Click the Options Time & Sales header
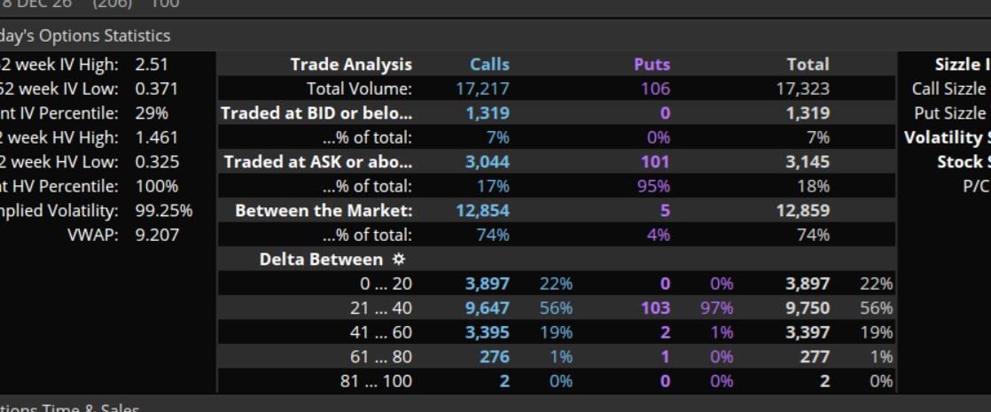Viewport: 991px width, 412px height. [69, 408]
